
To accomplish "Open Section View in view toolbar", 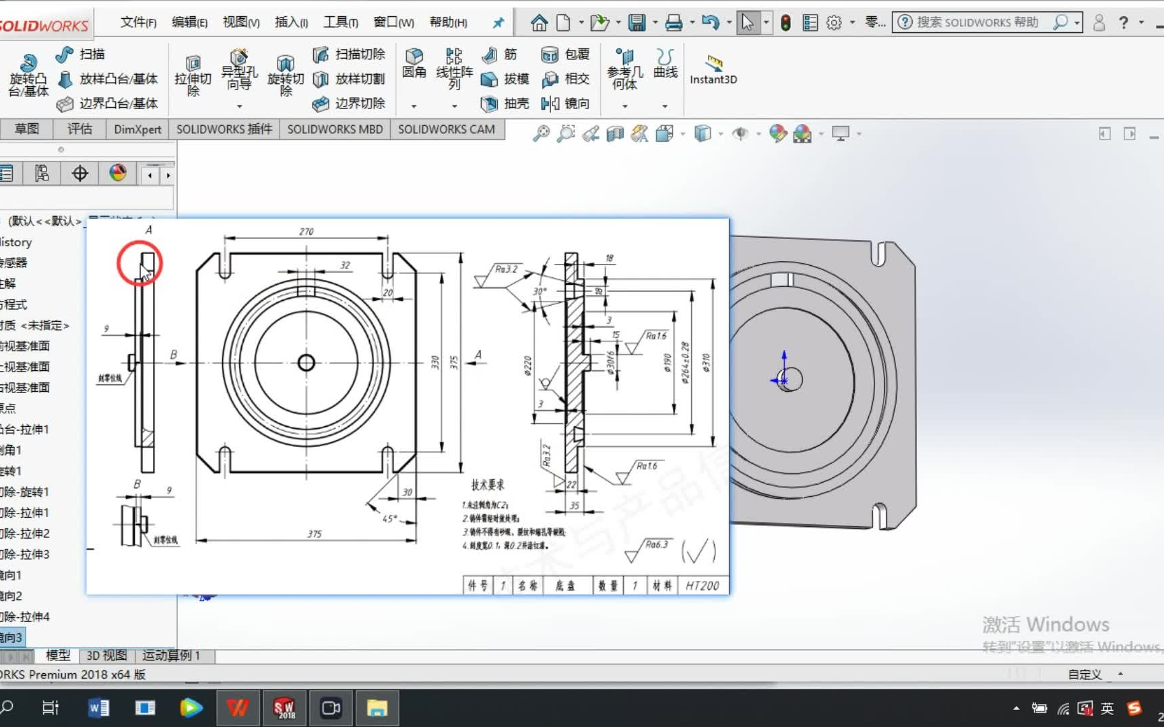I will click(615, 133).
